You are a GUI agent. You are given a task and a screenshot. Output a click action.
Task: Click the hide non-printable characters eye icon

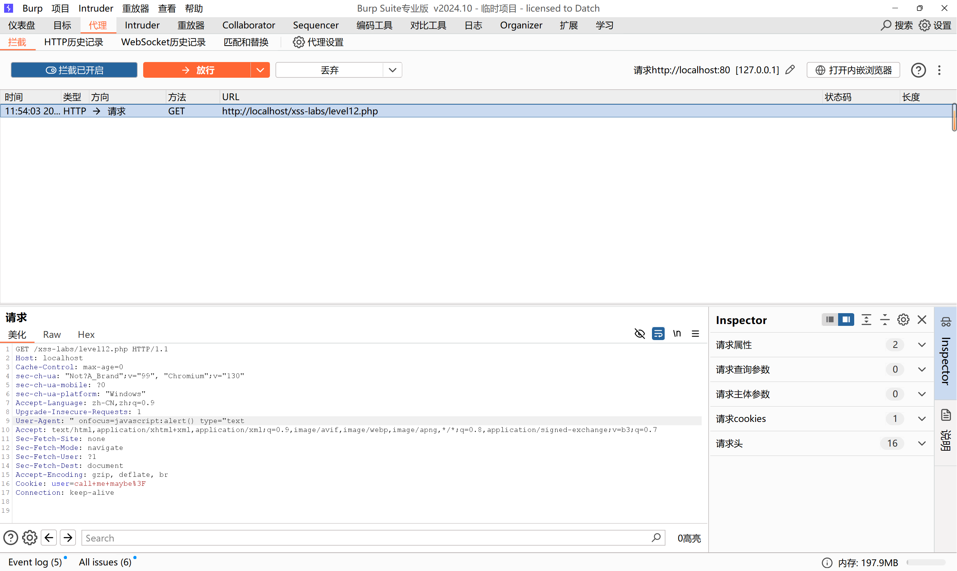click(640, 334)
